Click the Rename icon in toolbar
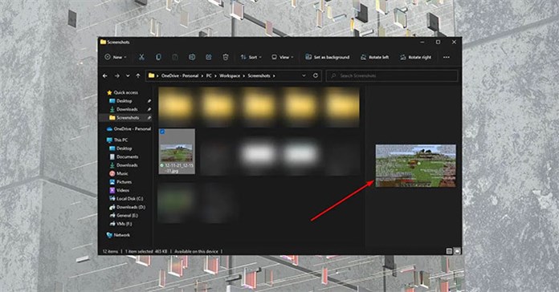This screenshot has width=559, height=292. point(192,57)
